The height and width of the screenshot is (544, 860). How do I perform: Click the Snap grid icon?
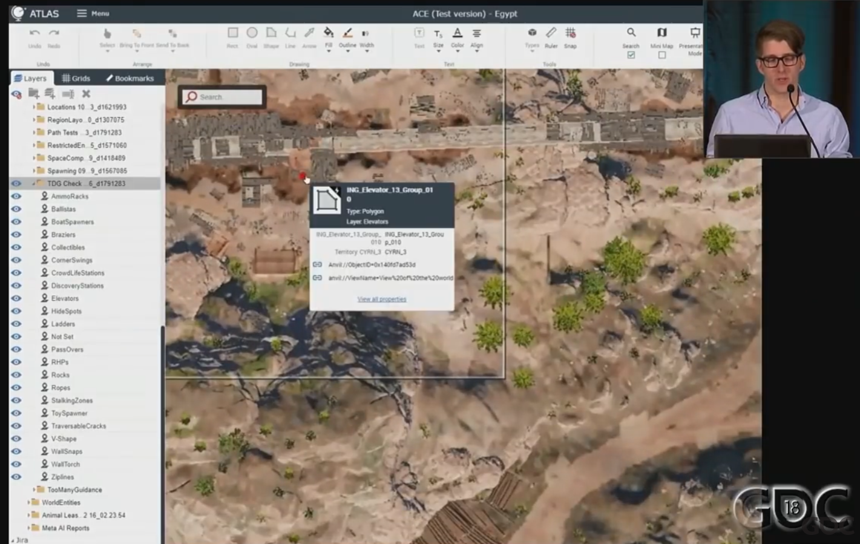click(x=570, y=33)
